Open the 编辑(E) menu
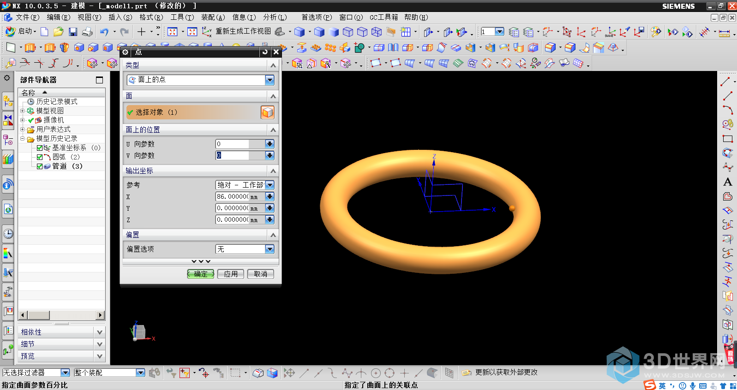737x390 pixels. click(x=58, y=17)
